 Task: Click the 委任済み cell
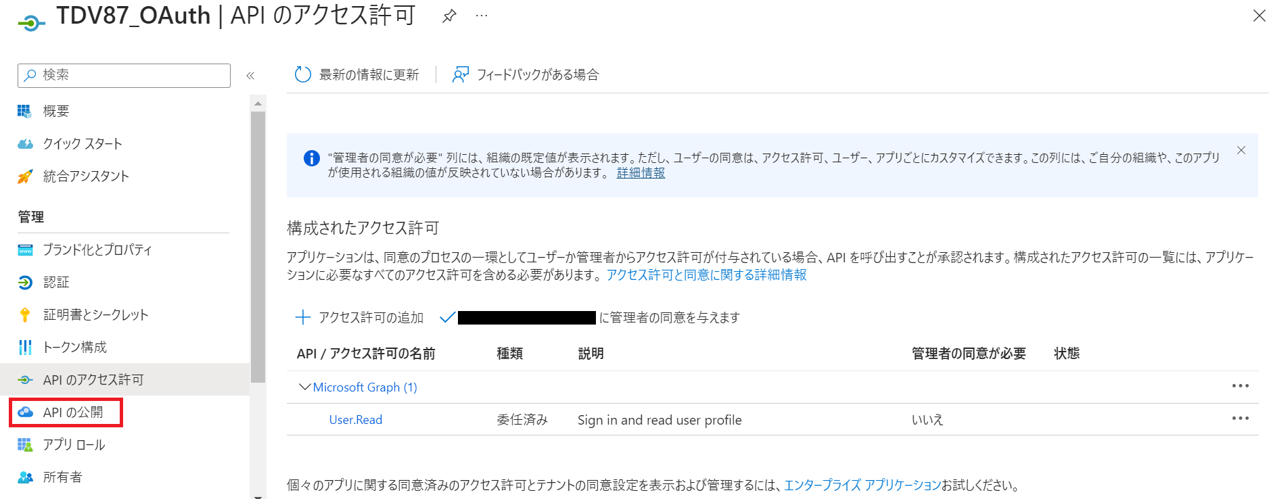(x=522, y=420)
